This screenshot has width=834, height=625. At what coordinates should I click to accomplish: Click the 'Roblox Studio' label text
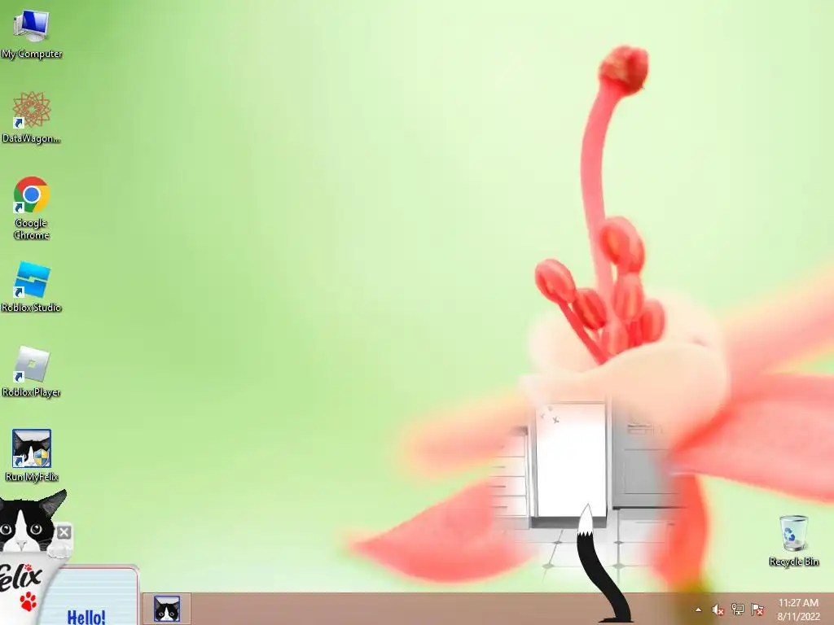point(32,307)
